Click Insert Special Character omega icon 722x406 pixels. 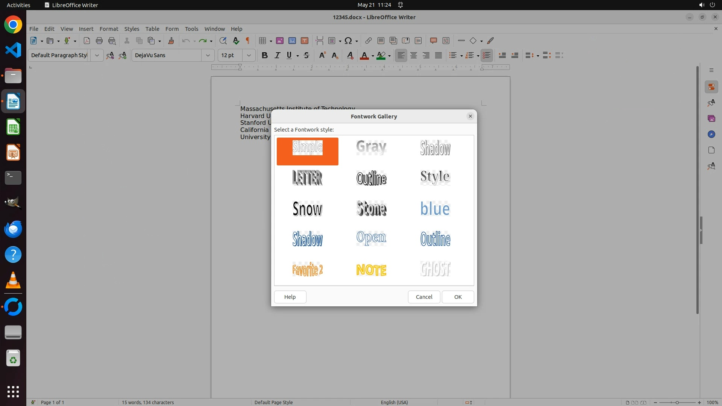point(348,41)
